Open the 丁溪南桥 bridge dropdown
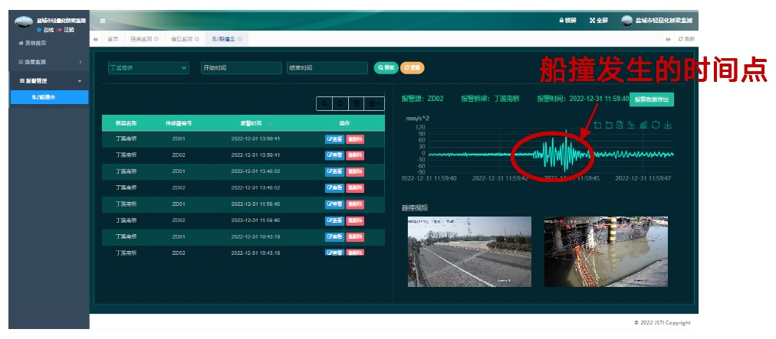This screenshot has height=339, width=776. pyautogui.click(x=149, y=68)
